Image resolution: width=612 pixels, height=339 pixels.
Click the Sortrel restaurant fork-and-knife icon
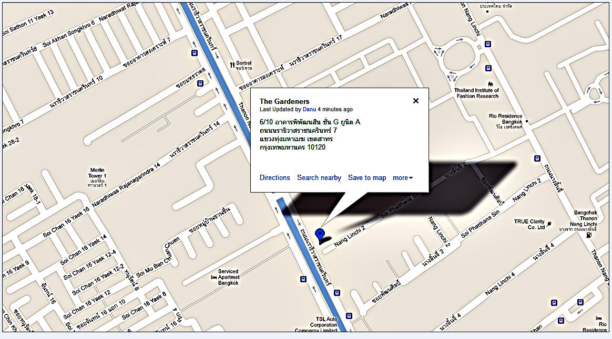coord(232,65)
